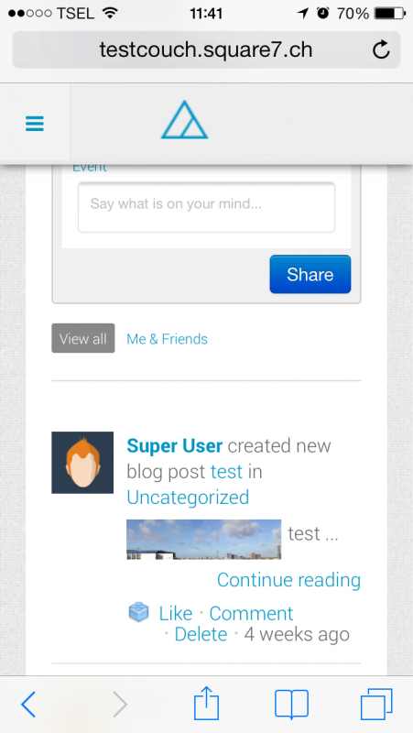Like the blog post activity
Image resolution: width=413 pixels, height=733 pixels.
(x=176, y=613)
